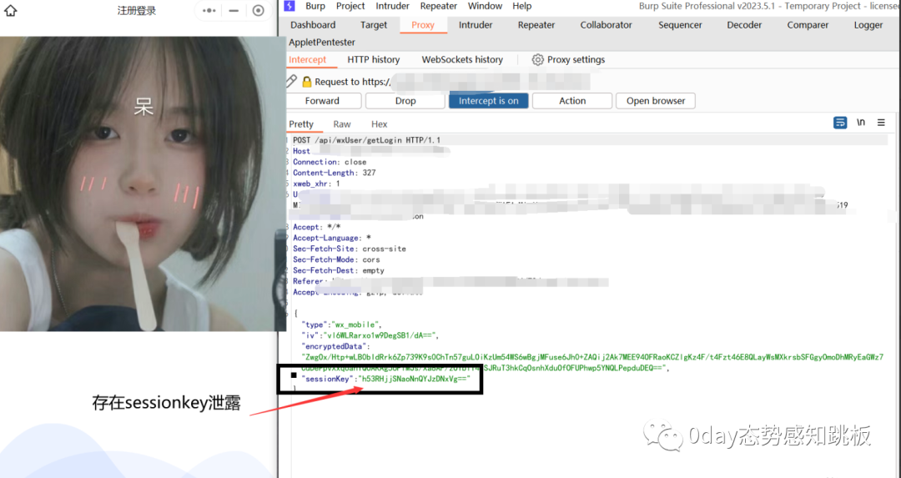Click the Sec-Fetch-Mode: cors header
Viewport: 901px width, 478px height.
pyautogui.click(x=336, y=259)
